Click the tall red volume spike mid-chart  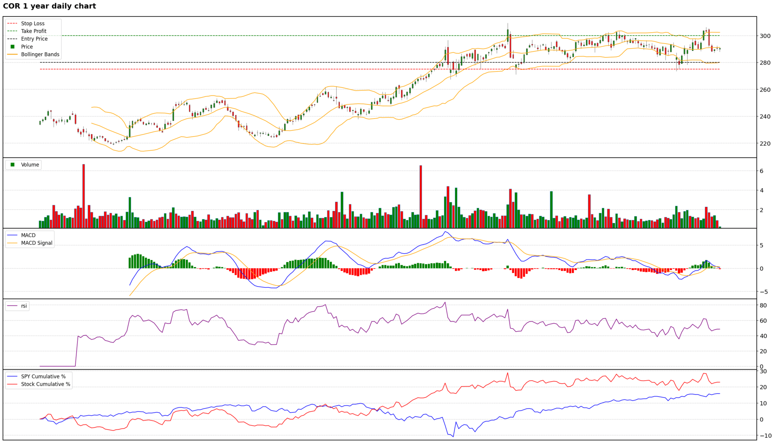(x=421, y=196)
